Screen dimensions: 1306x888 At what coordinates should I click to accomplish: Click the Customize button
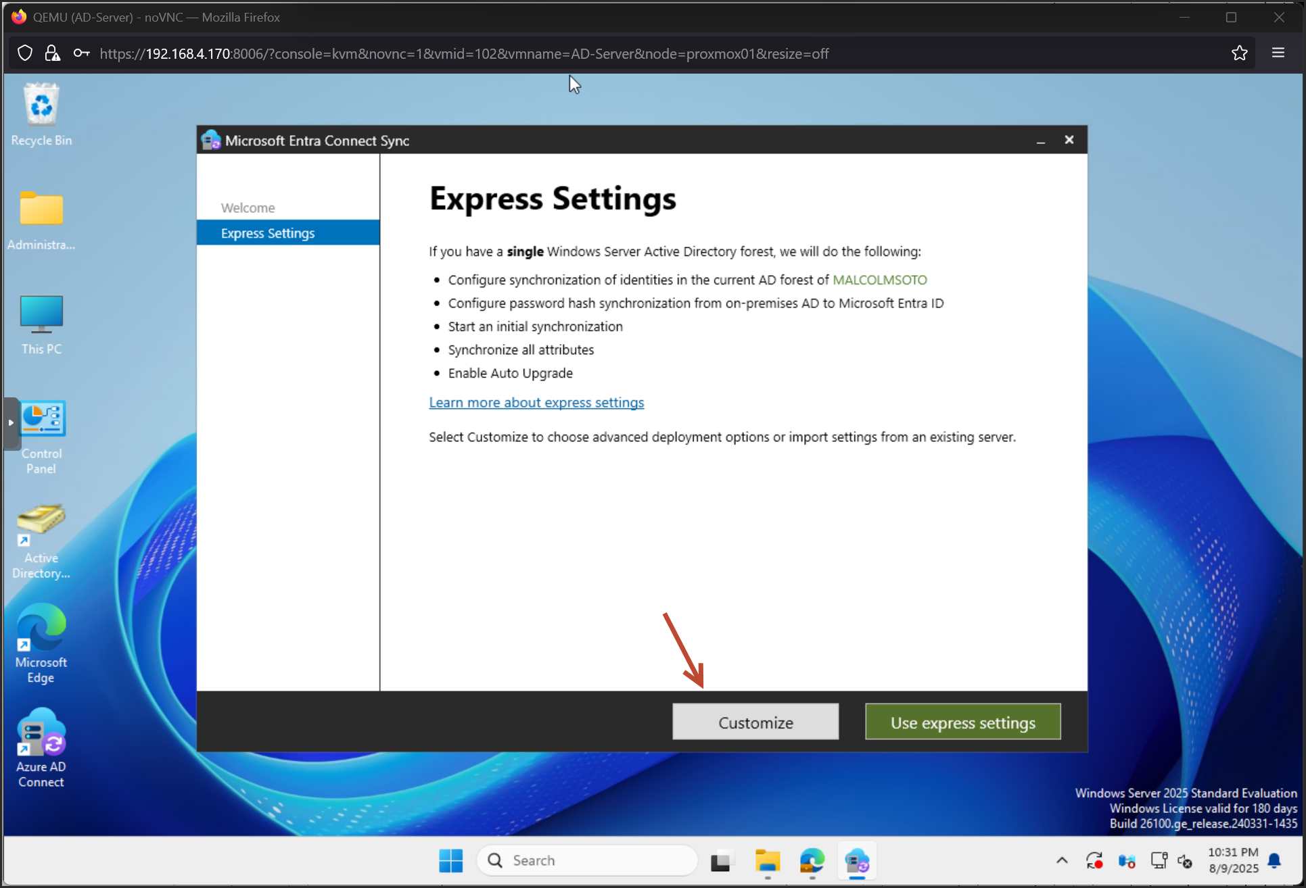[755, 722]
